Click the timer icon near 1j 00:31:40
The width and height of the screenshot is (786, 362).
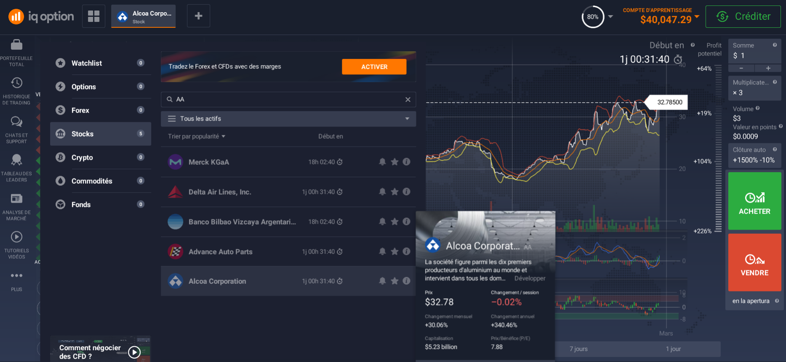coord(678,60)
